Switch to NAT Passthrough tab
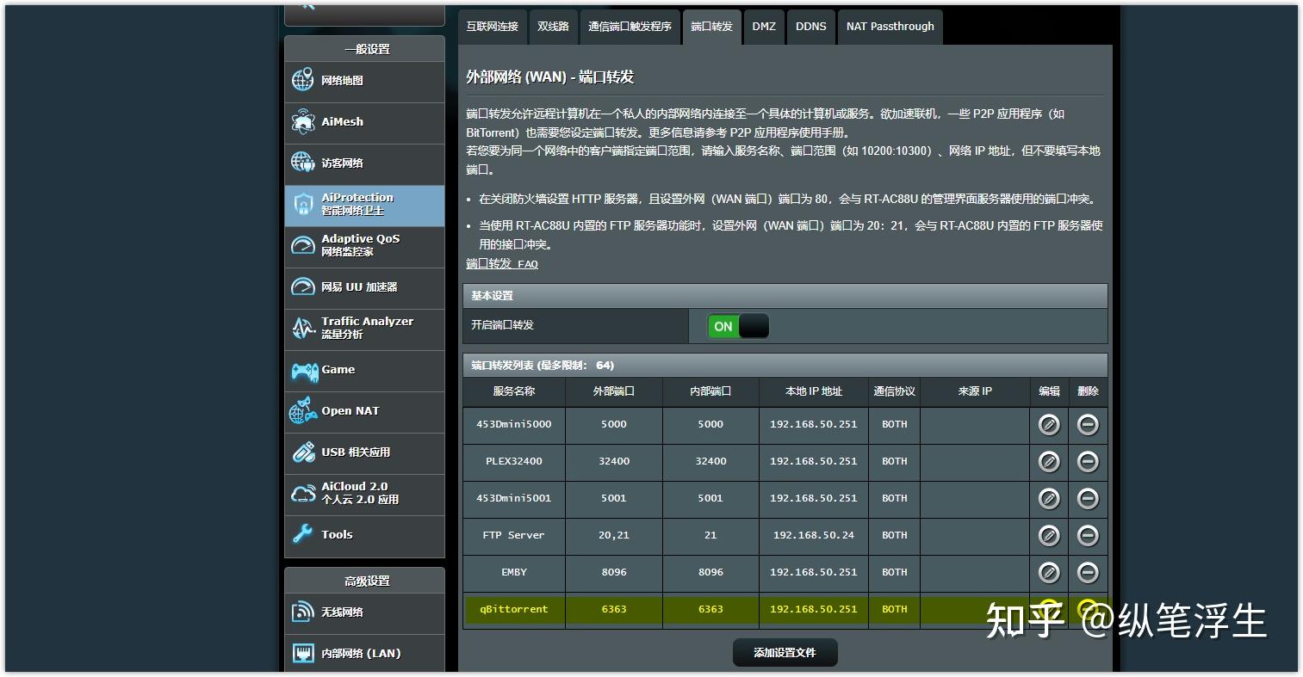Screen dimensions: 1303x677 [890, 27]
